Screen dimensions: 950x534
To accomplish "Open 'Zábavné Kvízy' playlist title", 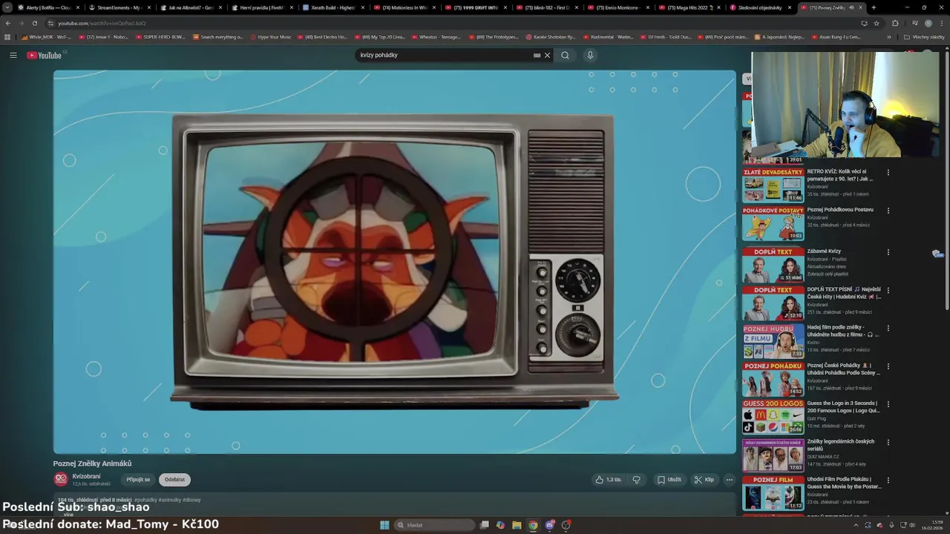I will coord(824,251).
